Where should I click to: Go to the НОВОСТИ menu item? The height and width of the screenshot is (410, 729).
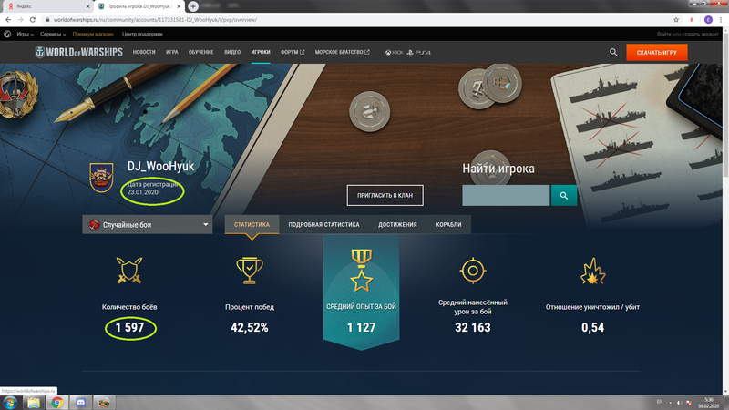point(144,52)
